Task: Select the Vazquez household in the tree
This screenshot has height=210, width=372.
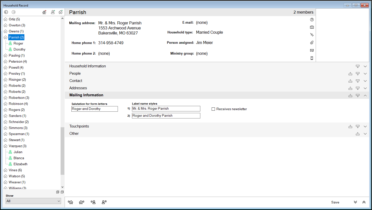Action: [x=17, y=146]
